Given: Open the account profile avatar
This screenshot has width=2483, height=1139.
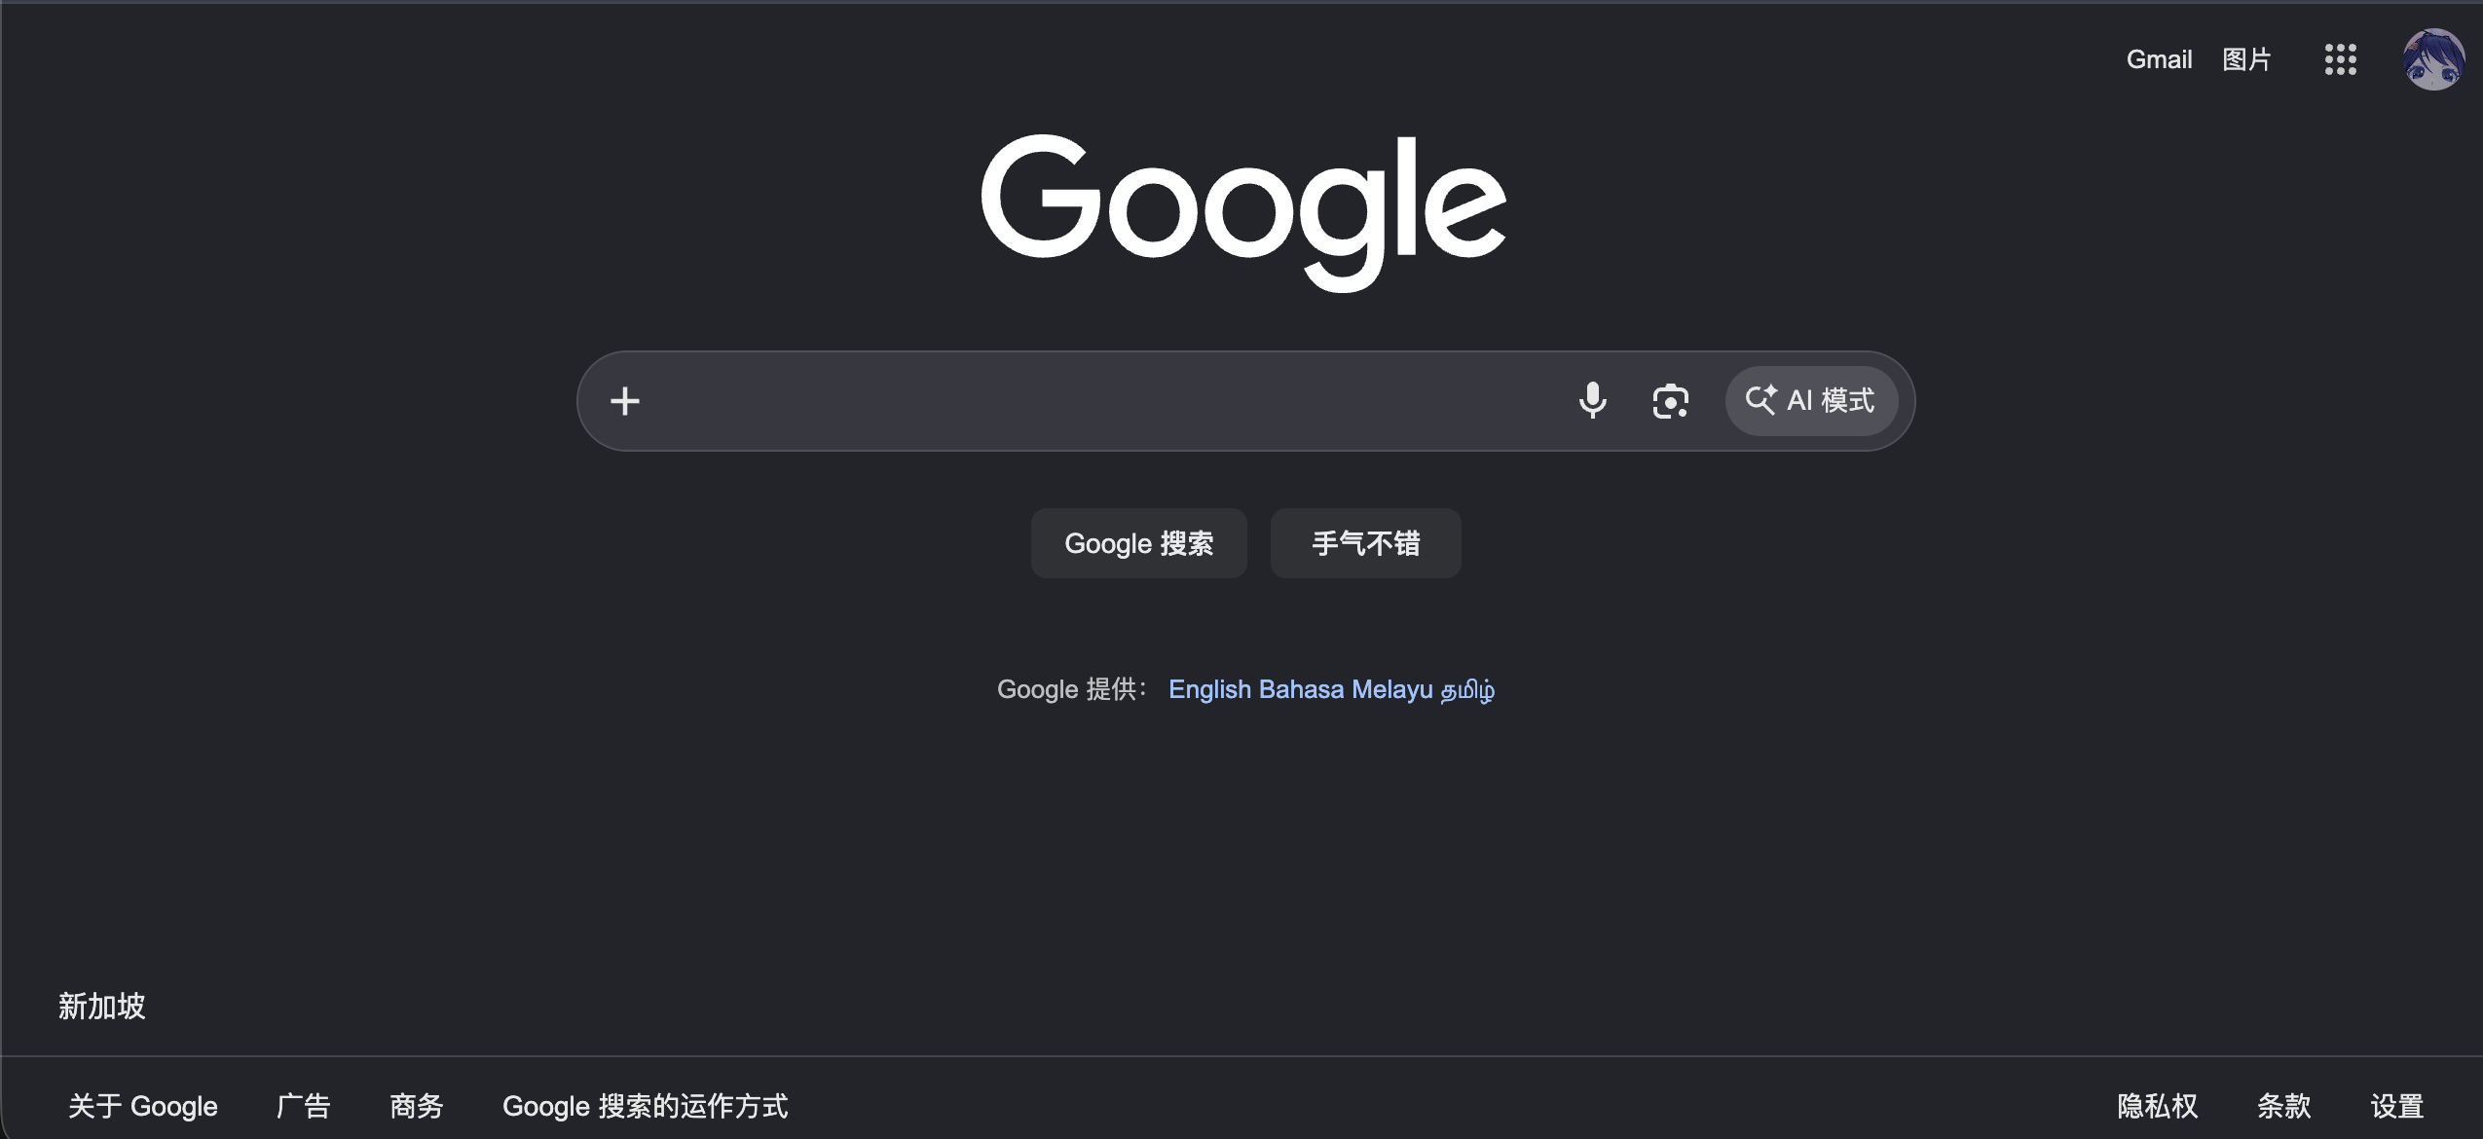Looking at the screenshot, I should 2433,59.
